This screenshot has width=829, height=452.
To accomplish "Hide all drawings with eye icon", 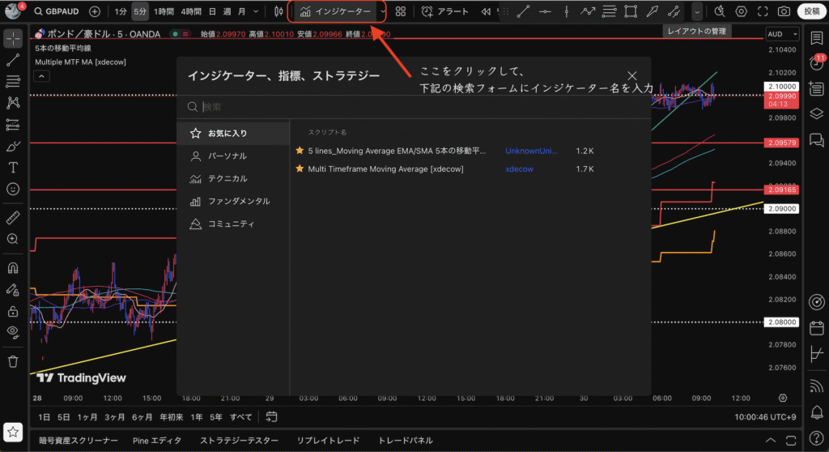I will click(x=13, y=332).
